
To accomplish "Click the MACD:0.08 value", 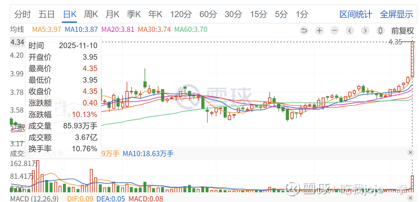I will pos(146,199).
